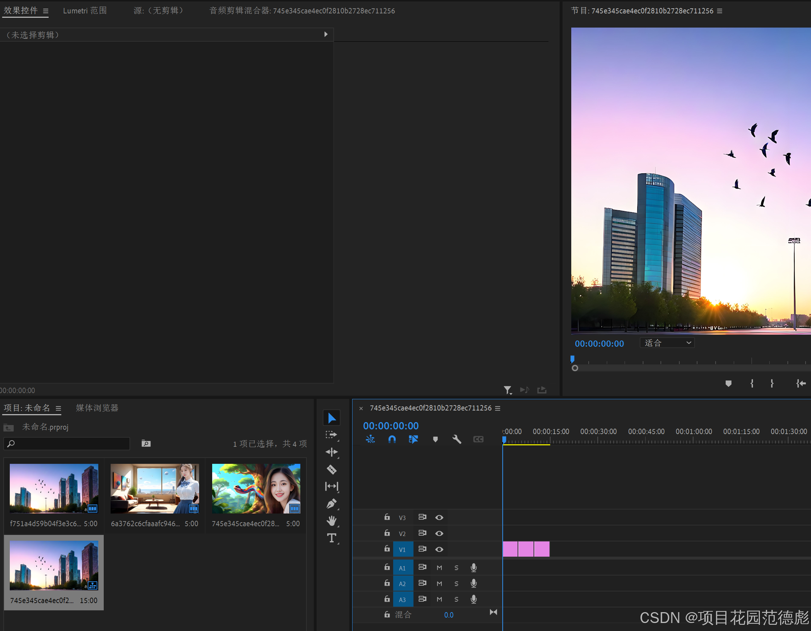Screen dimensions: 811x631
Task: Open the 适合 zoom level dropdown
Action: (667, 343)
